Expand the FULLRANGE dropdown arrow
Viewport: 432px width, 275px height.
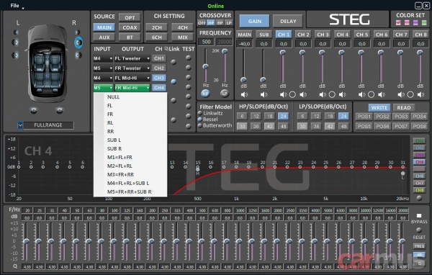[20, 125]
